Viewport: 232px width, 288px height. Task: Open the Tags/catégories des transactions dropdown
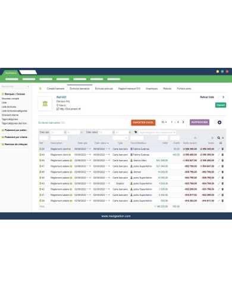(157, 132)
